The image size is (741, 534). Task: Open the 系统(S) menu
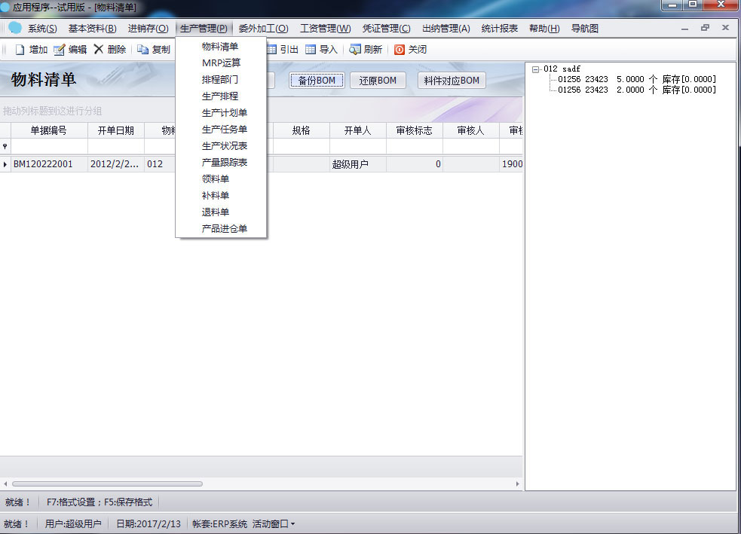[42, 29]
